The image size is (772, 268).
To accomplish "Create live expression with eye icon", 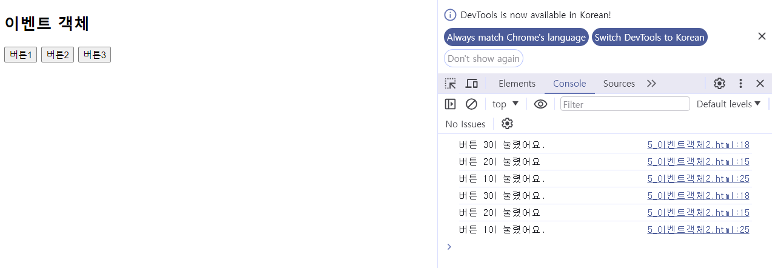I will point(540,104).
